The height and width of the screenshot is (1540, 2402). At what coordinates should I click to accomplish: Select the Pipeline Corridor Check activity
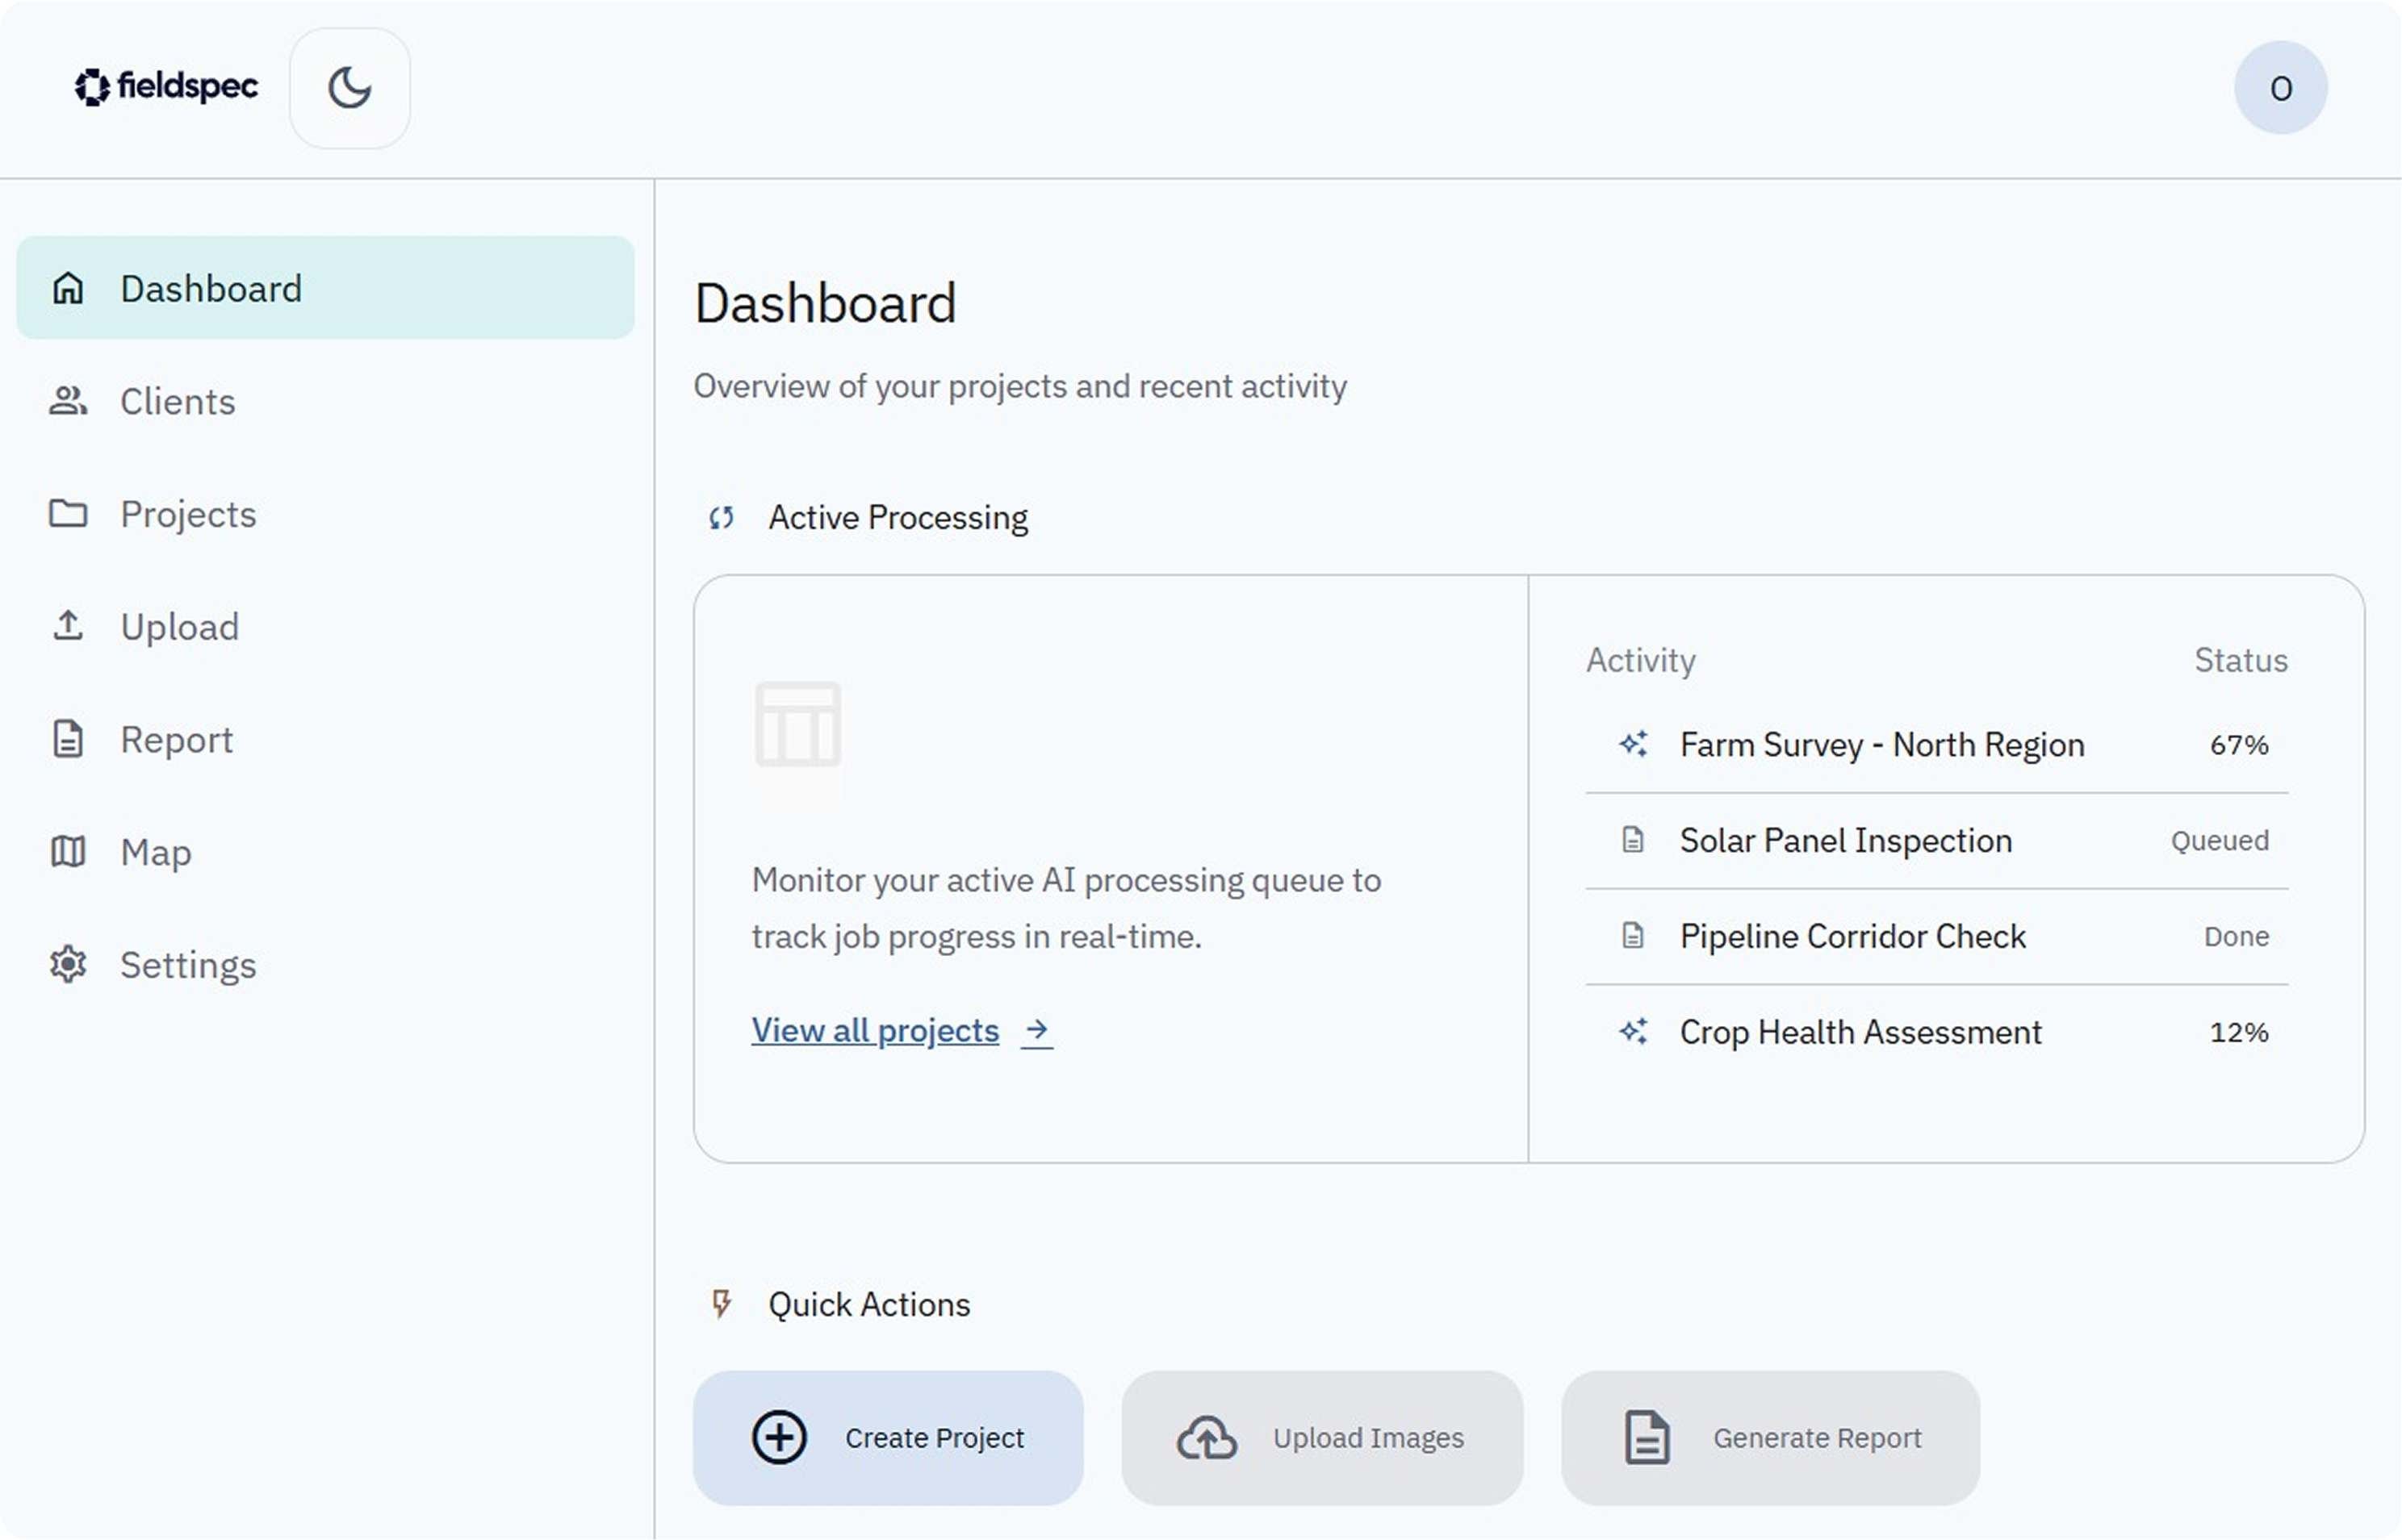coord(1938,937)
